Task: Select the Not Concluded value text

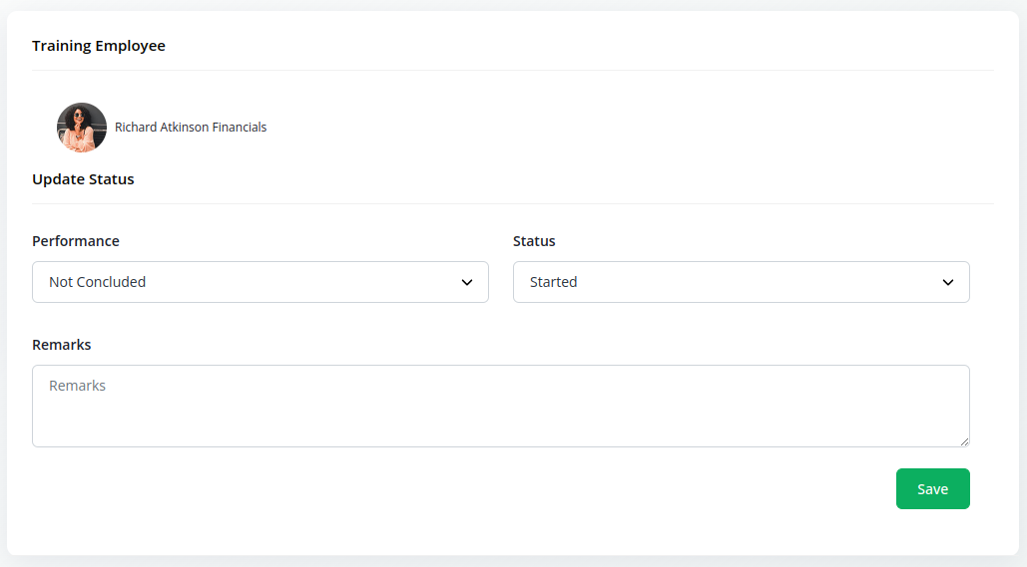Action: point(98,282)
